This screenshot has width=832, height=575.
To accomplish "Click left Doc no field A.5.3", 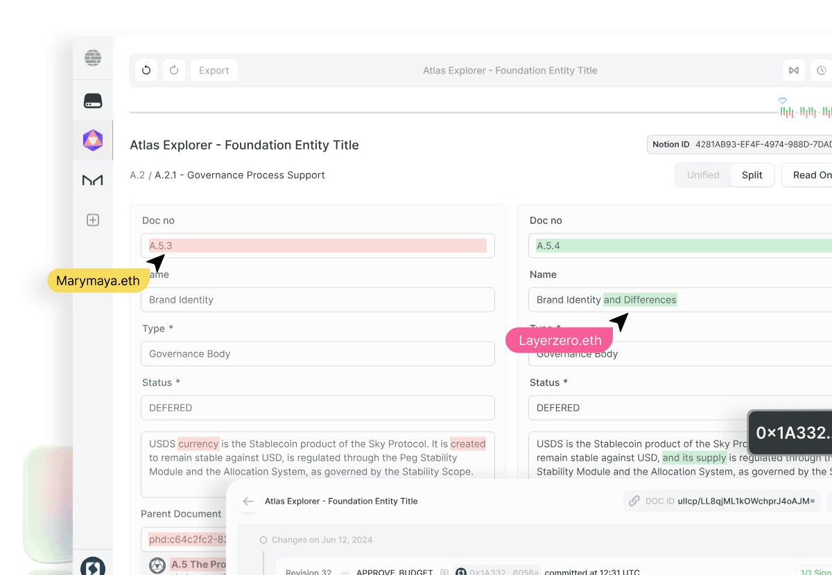I will pyautogui.click(x=318, y=245).
